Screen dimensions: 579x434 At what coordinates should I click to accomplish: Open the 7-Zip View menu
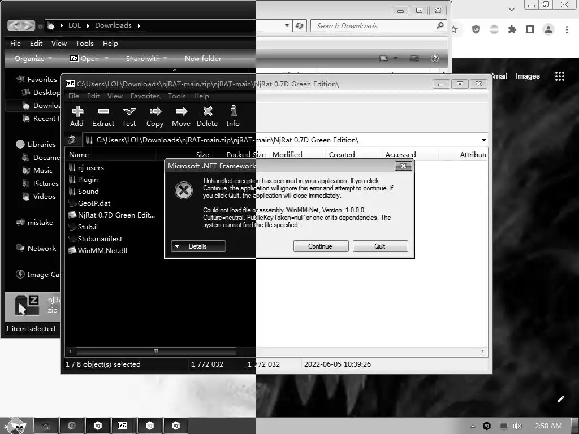pyautogui.click(x=115, y=96)
